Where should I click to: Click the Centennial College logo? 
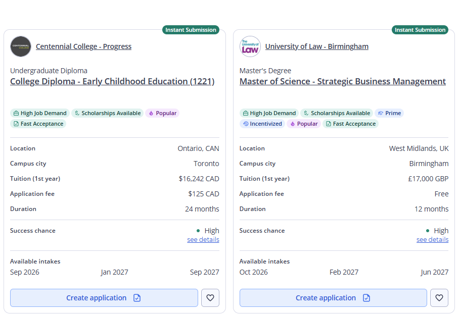(x=21, y=46)
